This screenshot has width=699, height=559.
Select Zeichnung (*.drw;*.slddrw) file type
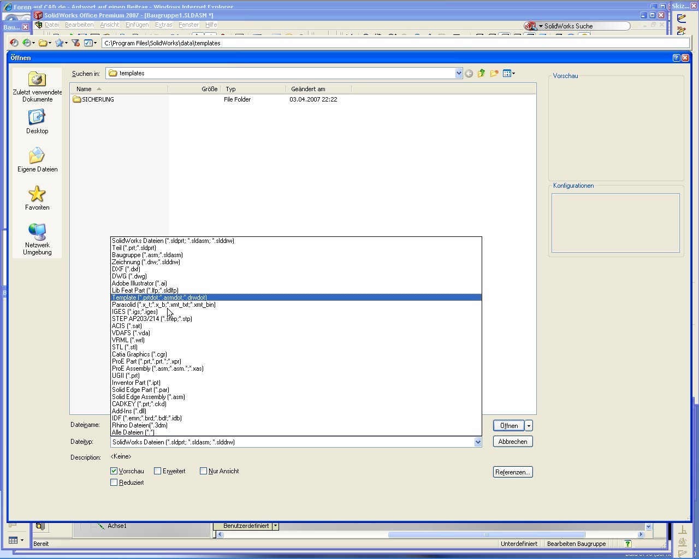pos(296,262)
